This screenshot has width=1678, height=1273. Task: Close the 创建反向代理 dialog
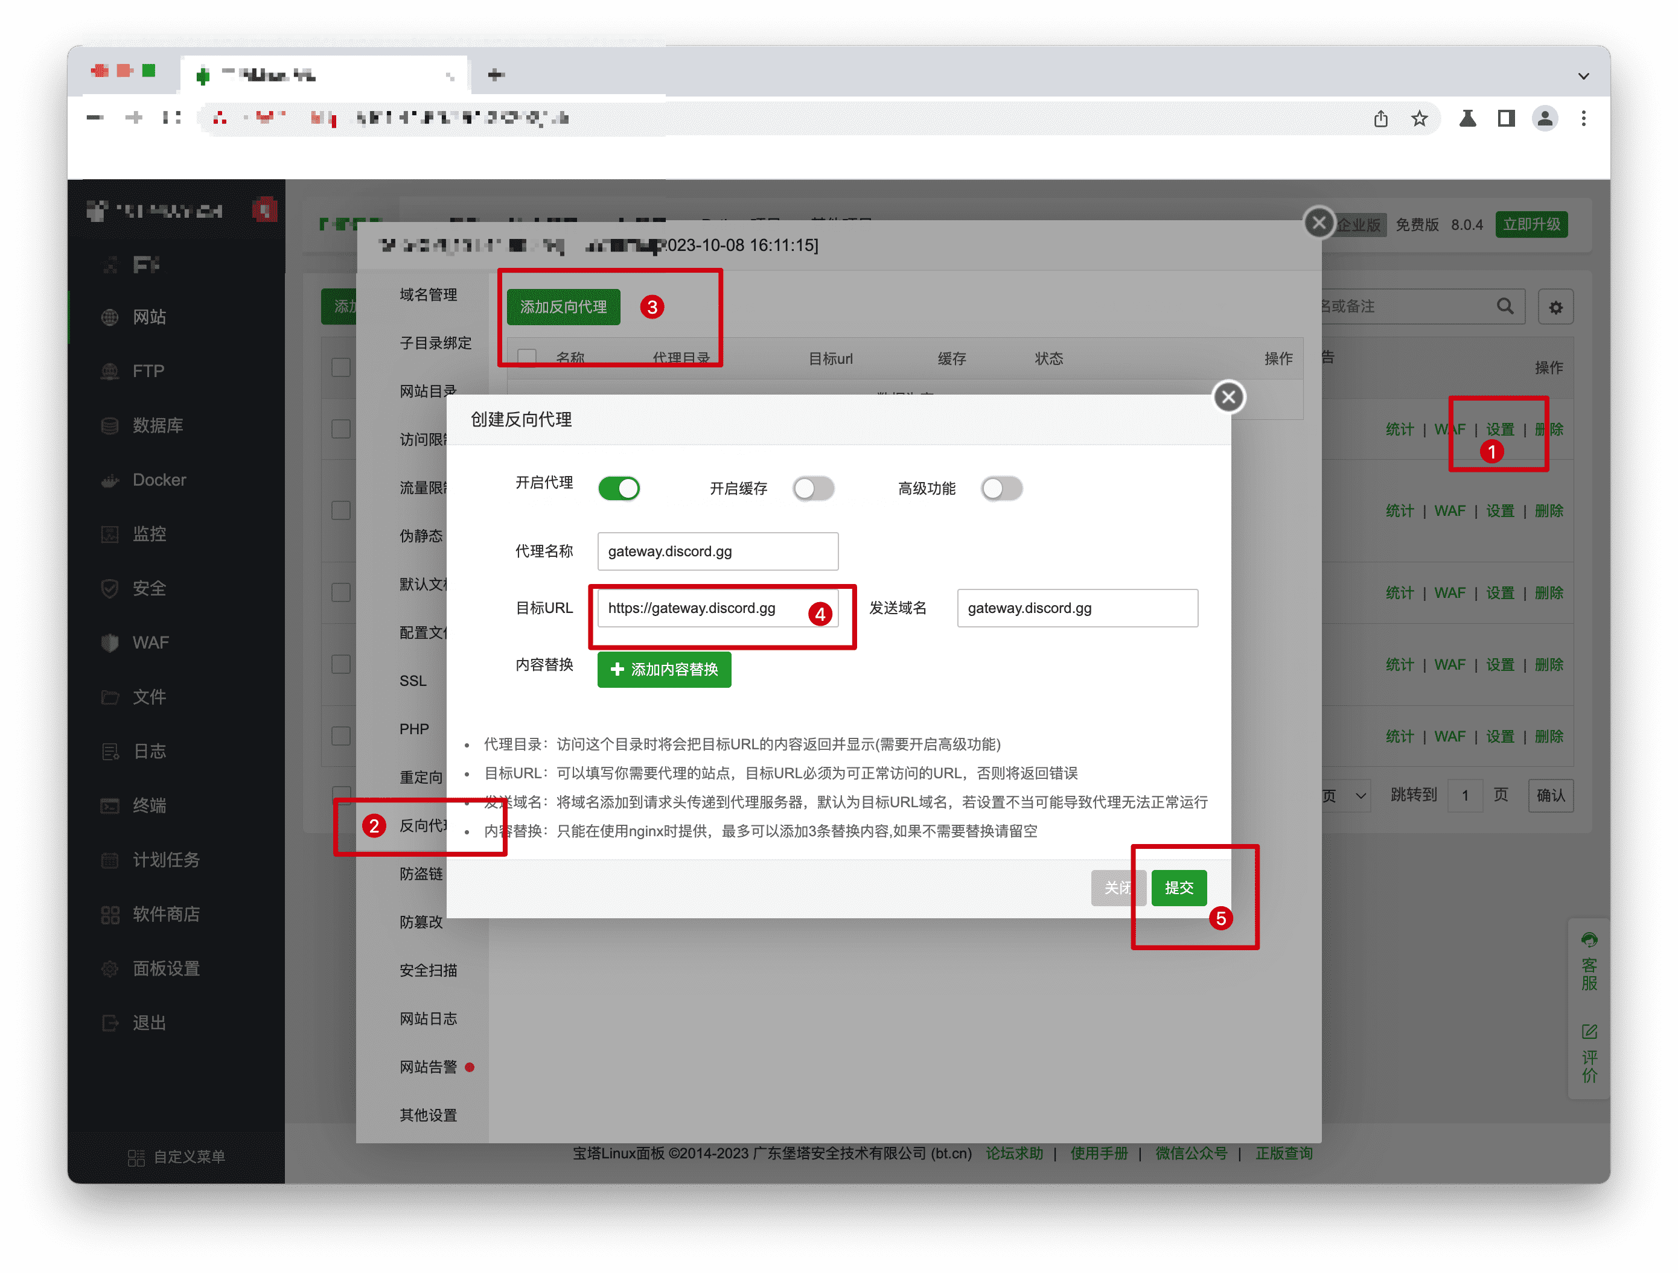pos(1229,398)
